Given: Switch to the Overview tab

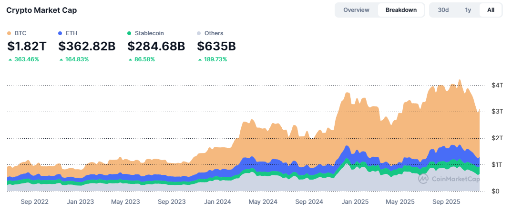Looking at the screenshot, I should tap(356, 10).
